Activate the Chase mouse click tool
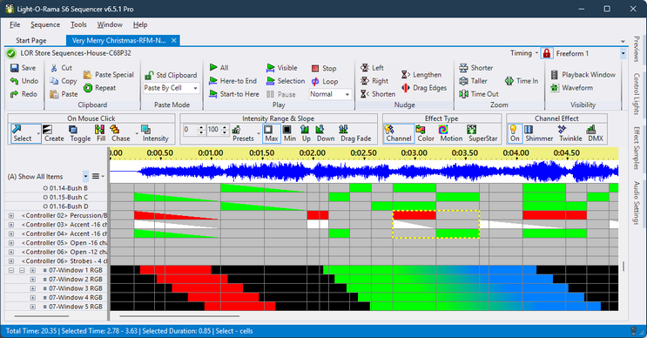Image resolution: width=647 pixels, height=338 pixels. click(120, 133)
